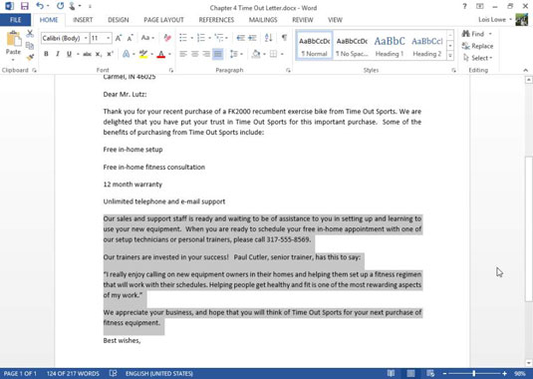Viewport: 533px width, 379px height.
Task: Cut selection with the scissors icon
Action: coord(30,33)
